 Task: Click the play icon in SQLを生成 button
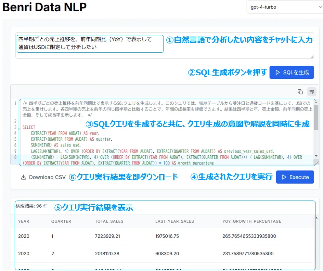(x=278, y=72)
